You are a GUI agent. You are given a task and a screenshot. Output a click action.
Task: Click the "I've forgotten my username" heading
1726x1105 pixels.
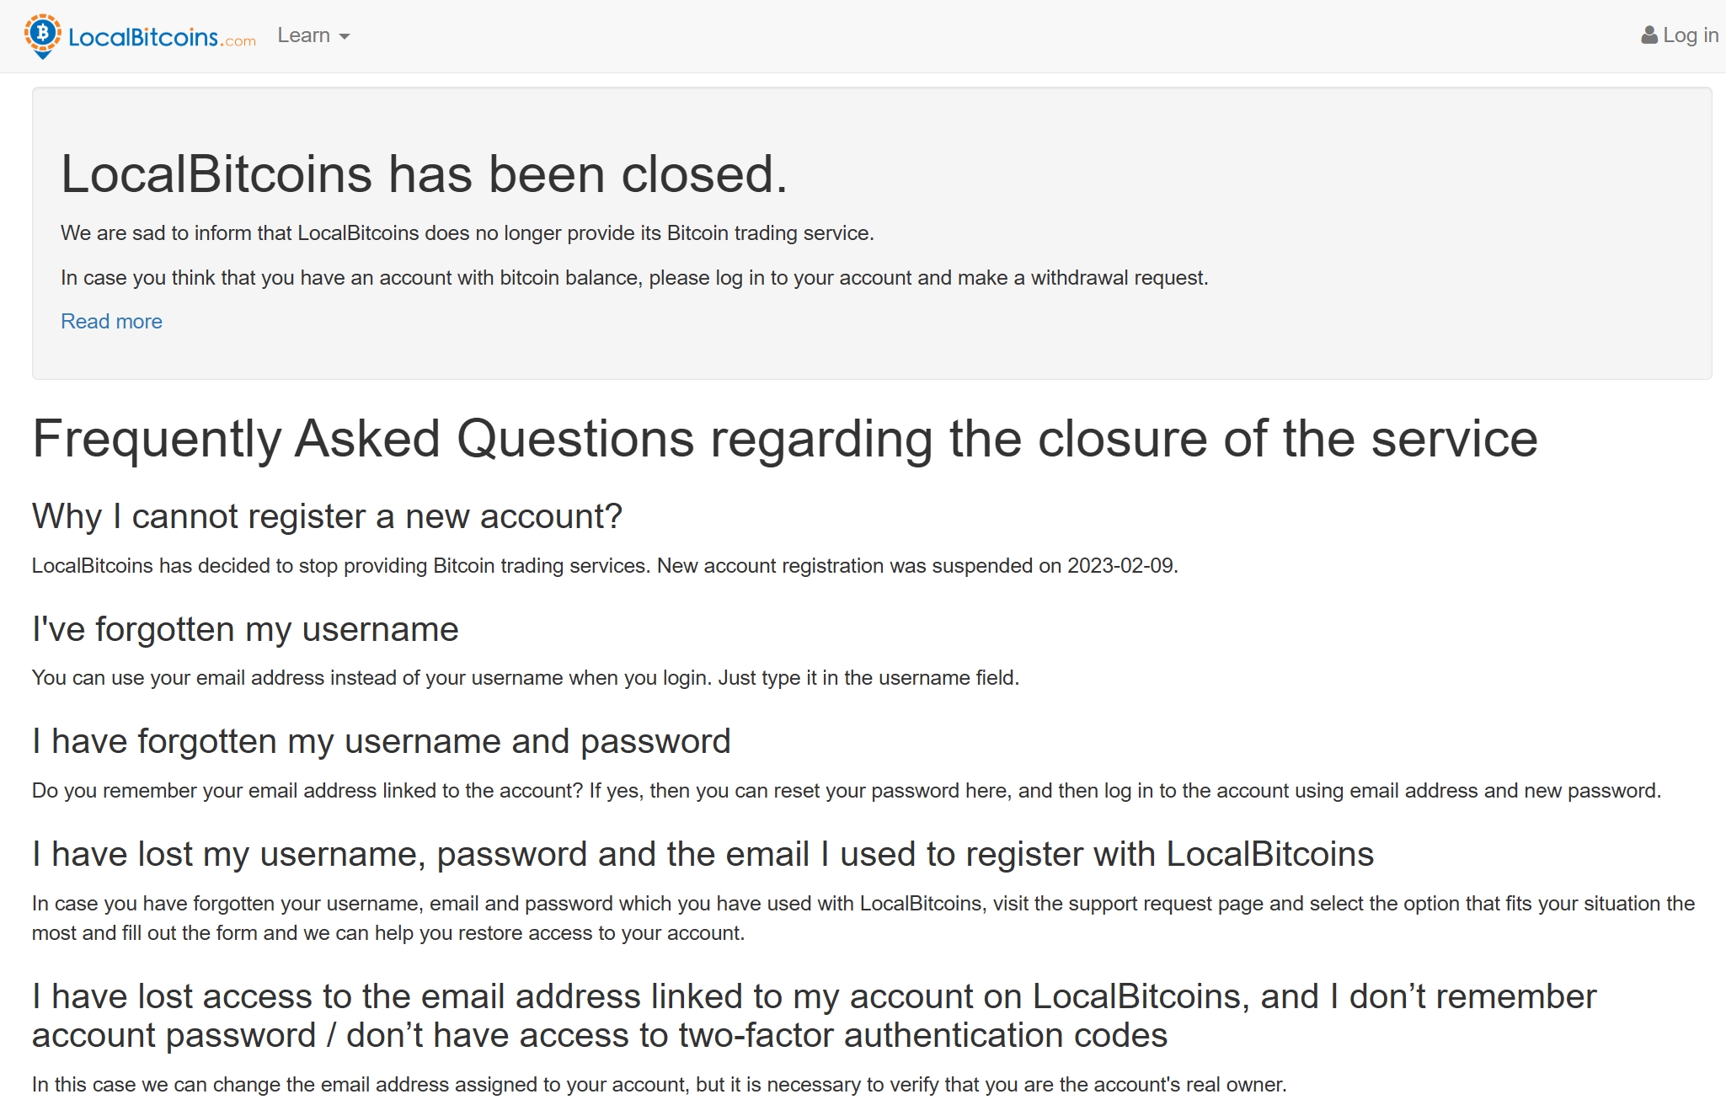[245, 628]
